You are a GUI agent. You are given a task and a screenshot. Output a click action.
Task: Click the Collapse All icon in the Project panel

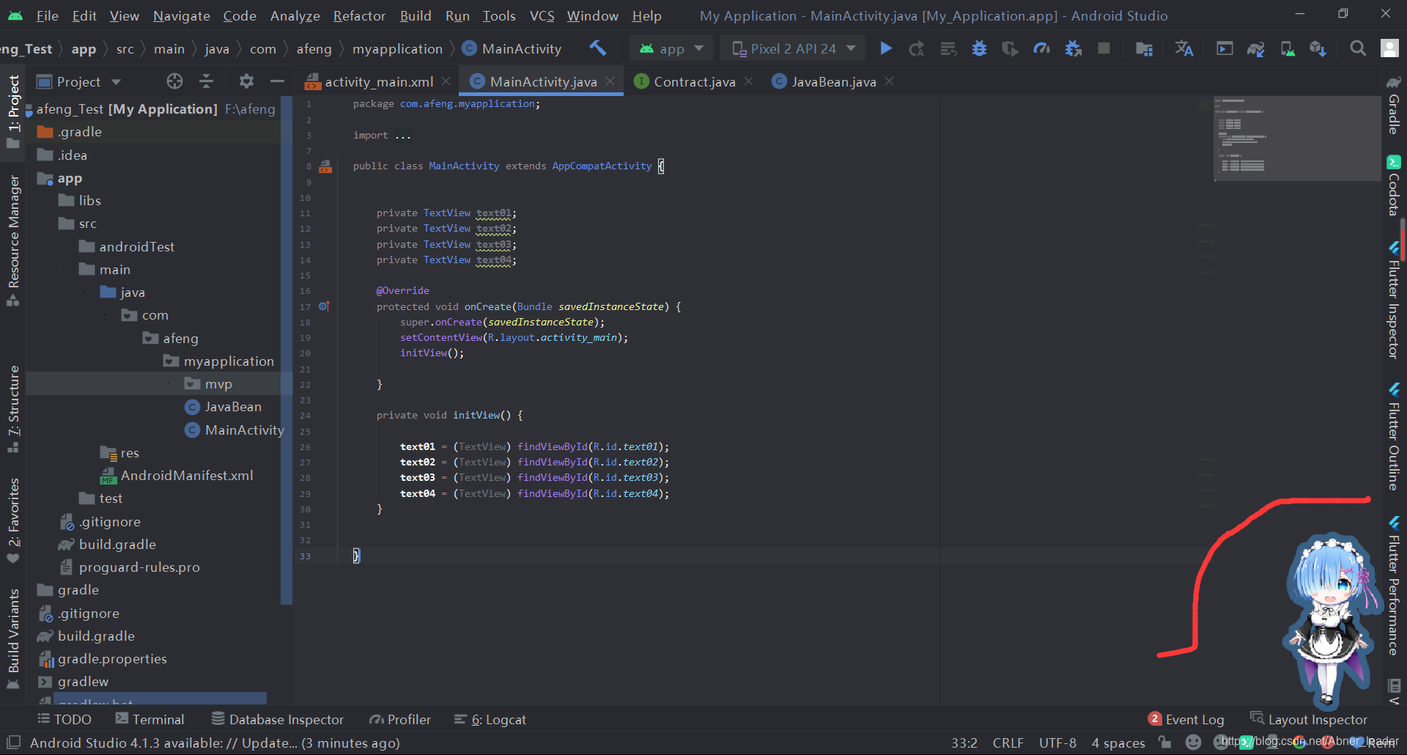click(x=206, y=81)
